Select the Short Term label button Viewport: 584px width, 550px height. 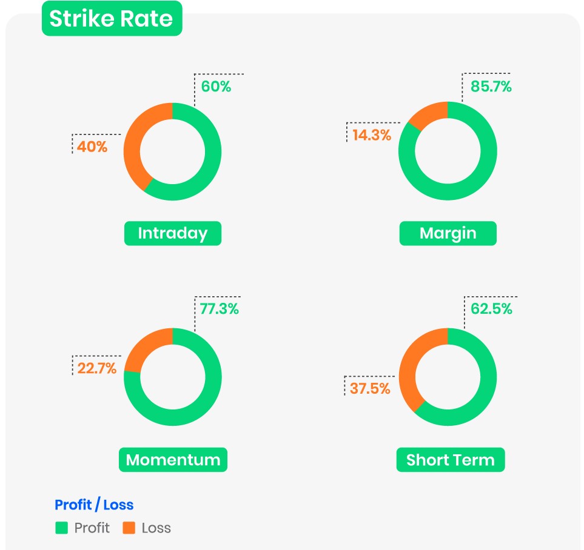pyautogui.click(x=451, y=460)
